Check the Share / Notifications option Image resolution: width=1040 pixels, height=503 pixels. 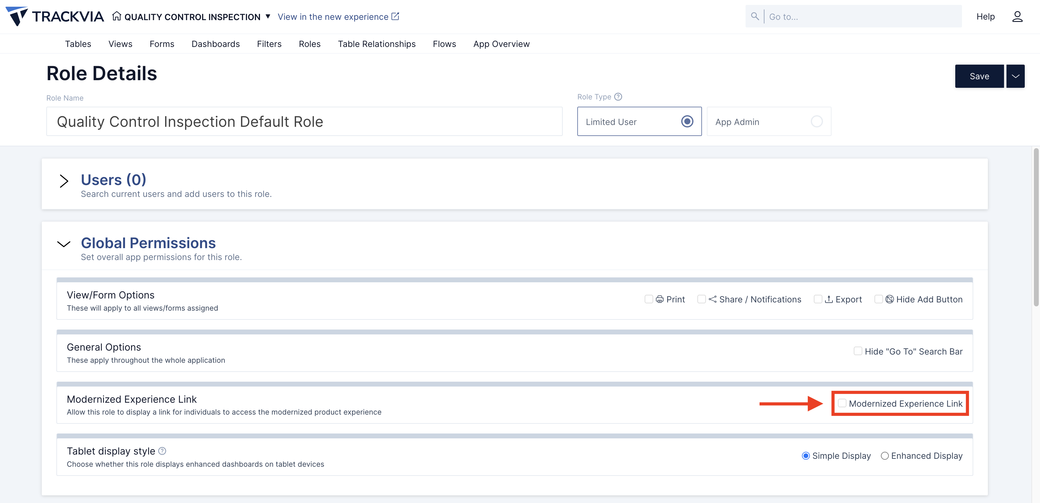point(702,299)
